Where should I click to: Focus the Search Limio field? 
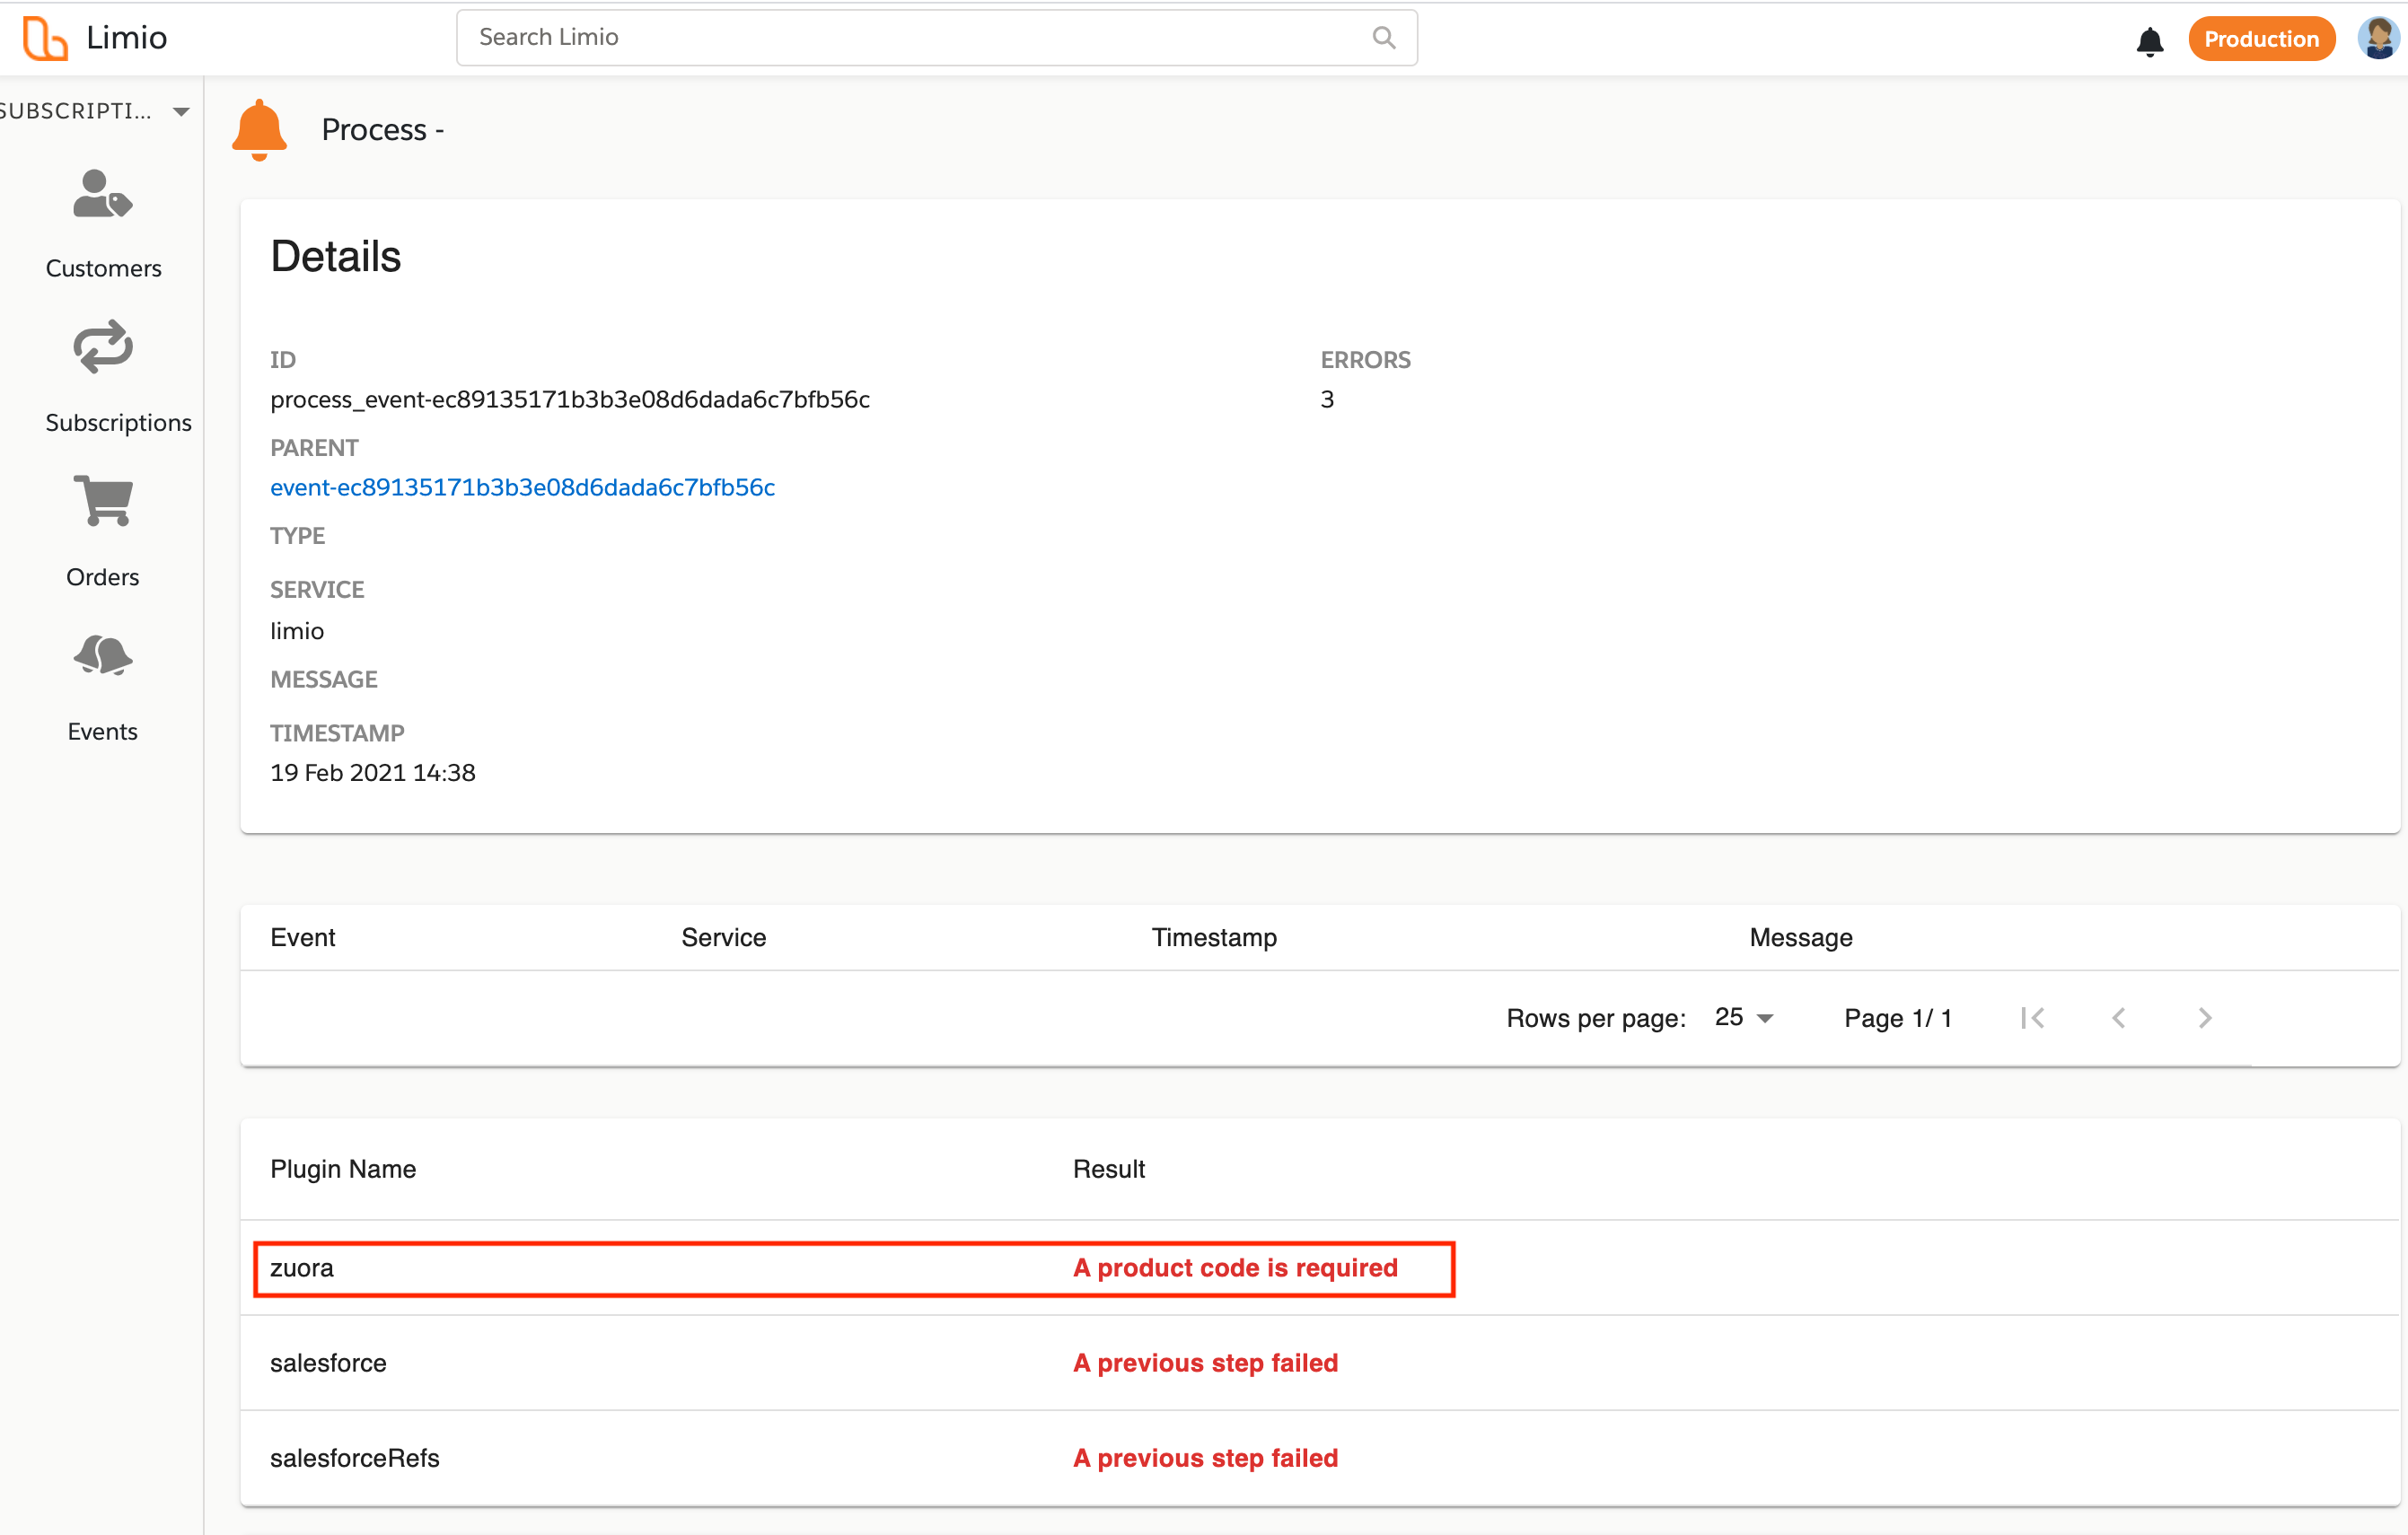(936, 38)
